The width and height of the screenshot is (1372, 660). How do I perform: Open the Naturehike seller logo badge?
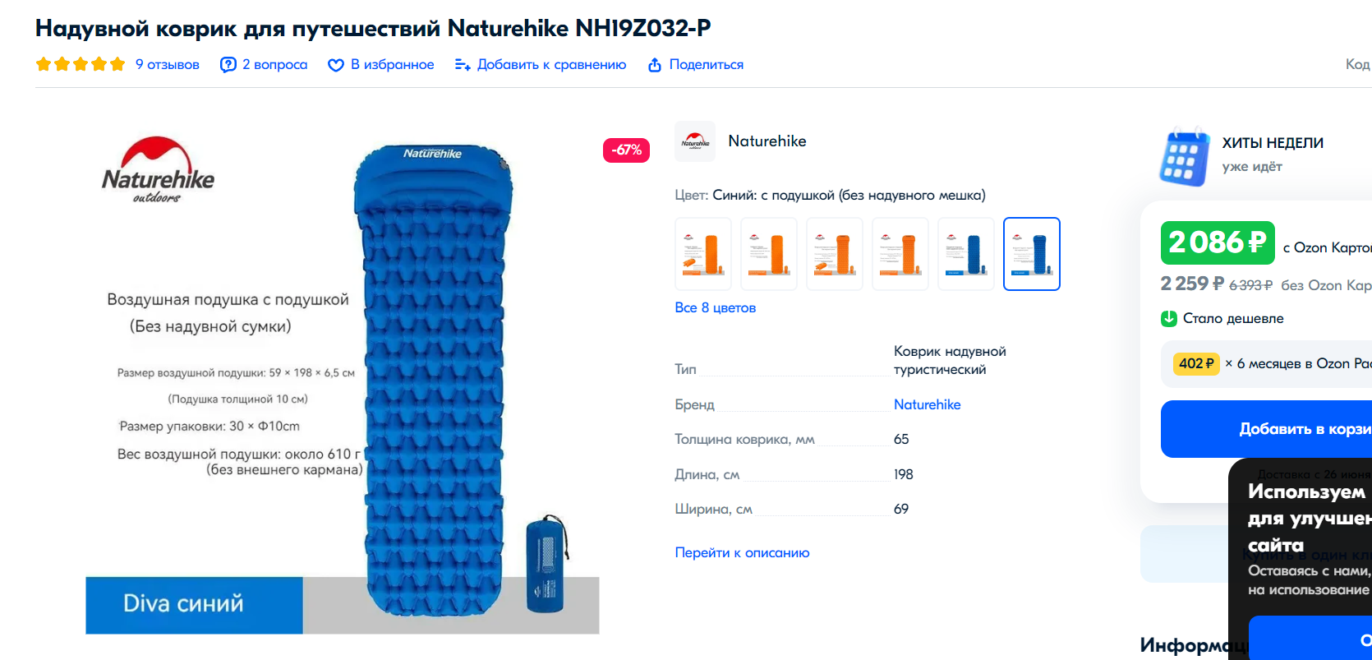[695, 141]
